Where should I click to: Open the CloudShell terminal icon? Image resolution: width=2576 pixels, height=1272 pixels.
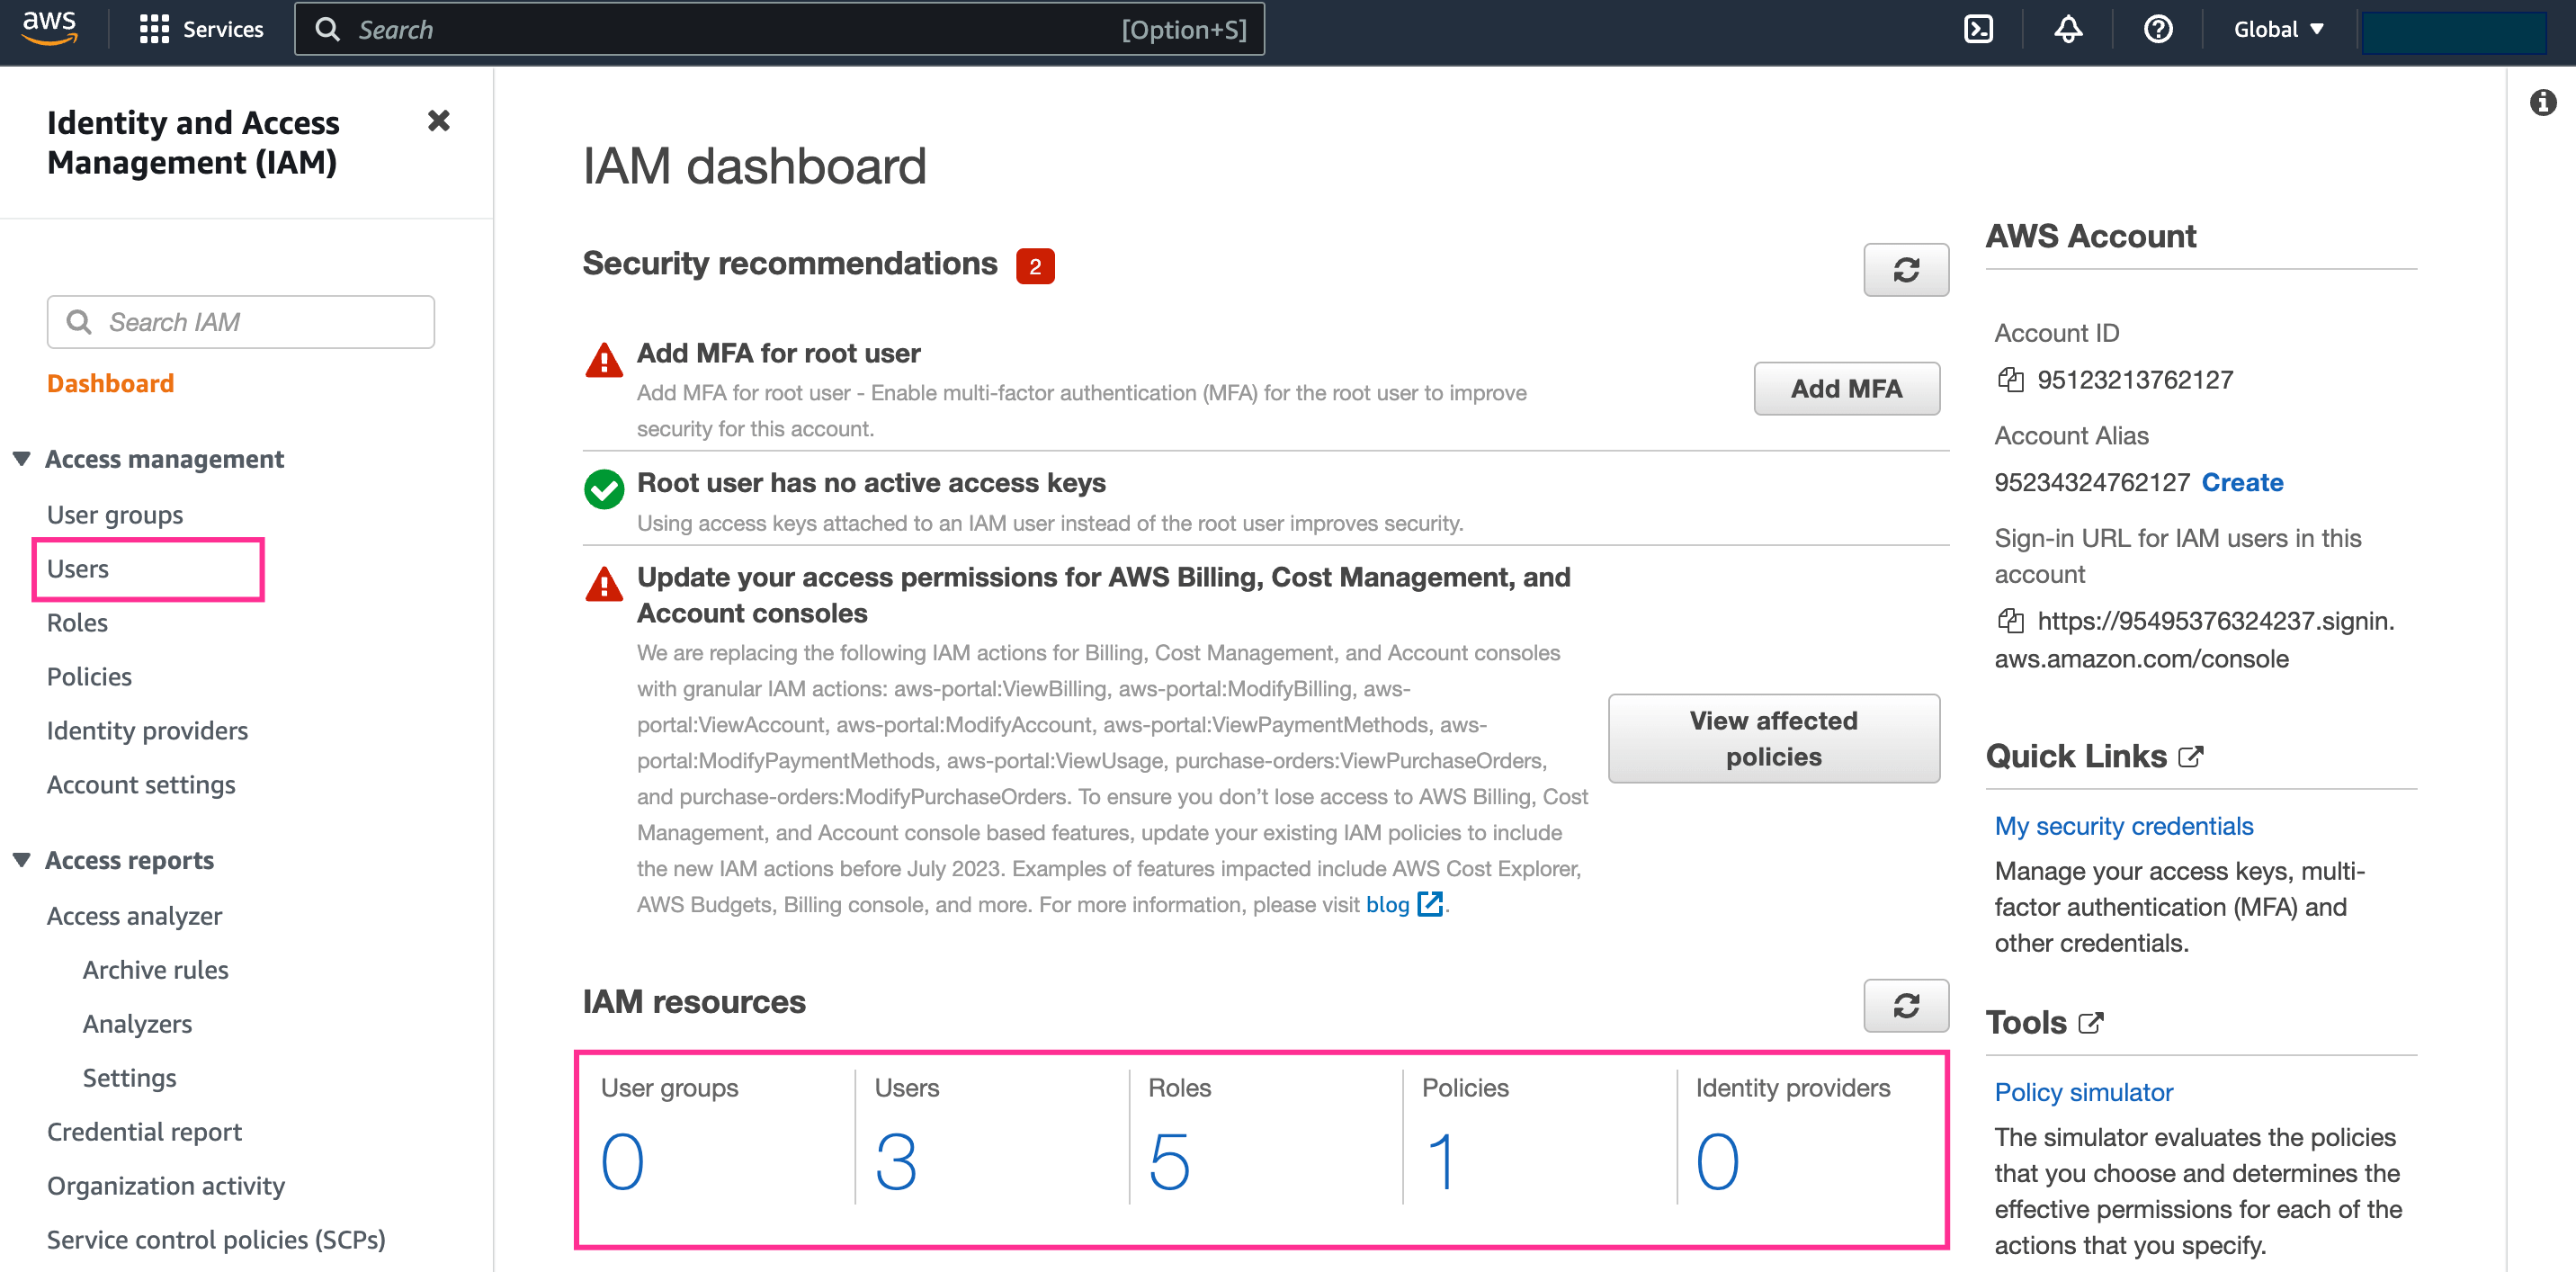tap(1978, 29)
